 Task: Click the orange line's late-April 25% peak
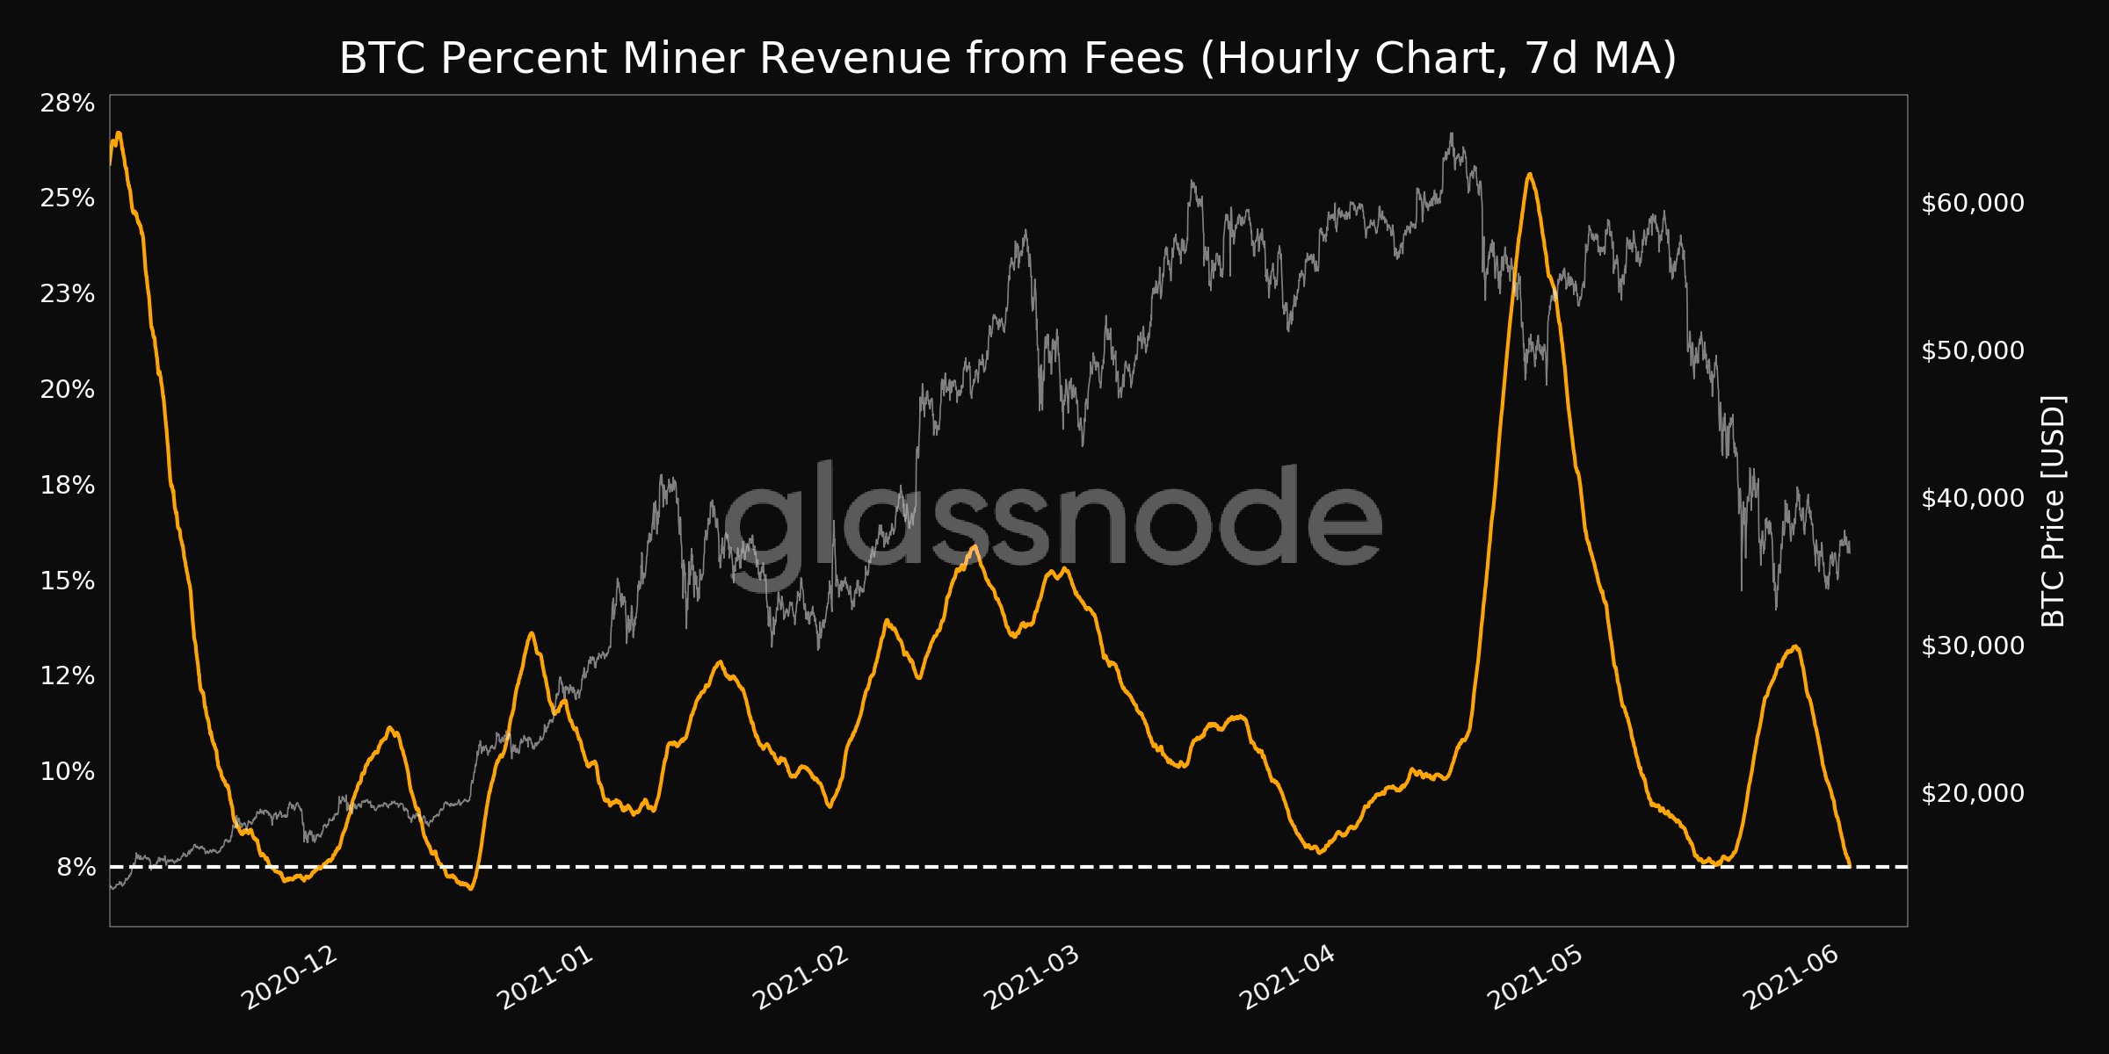click(x=1530, y=175)
